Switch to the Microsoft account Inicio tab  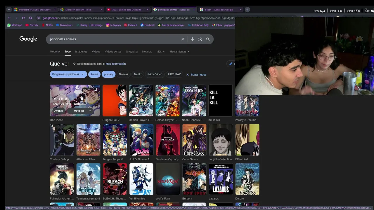click(81, 10)
